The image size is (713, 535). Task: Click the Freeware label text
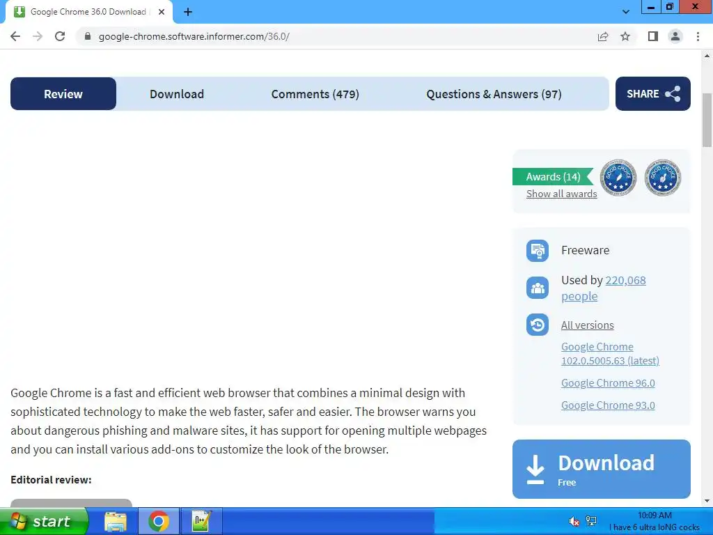click(585, 250)
